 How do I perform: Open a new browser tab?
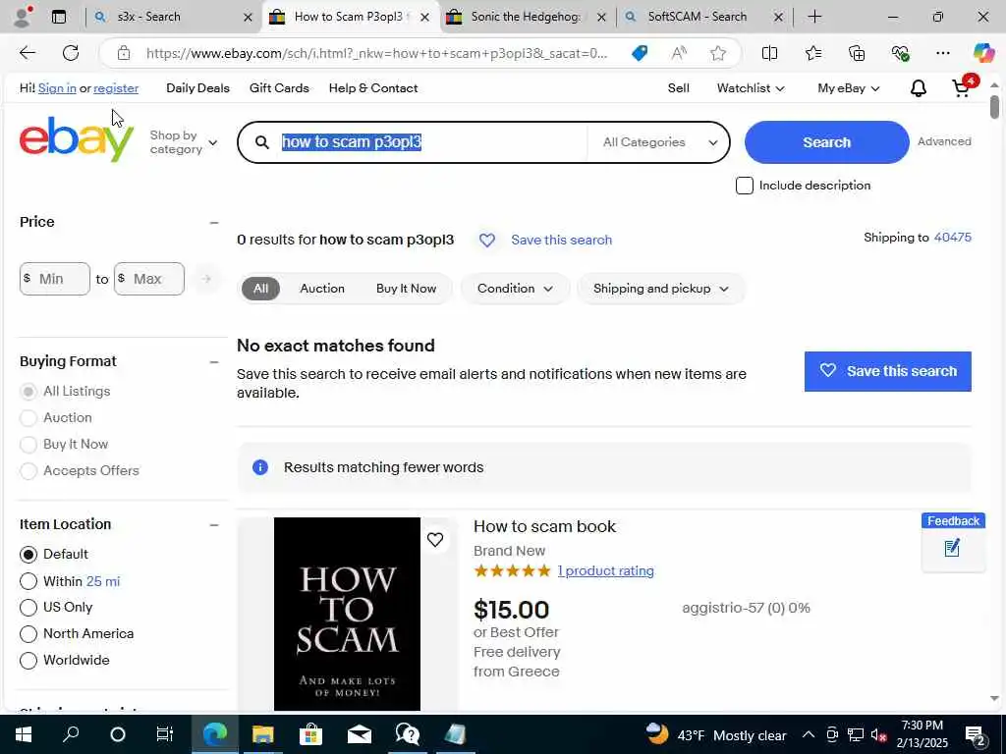pos(814,17)
